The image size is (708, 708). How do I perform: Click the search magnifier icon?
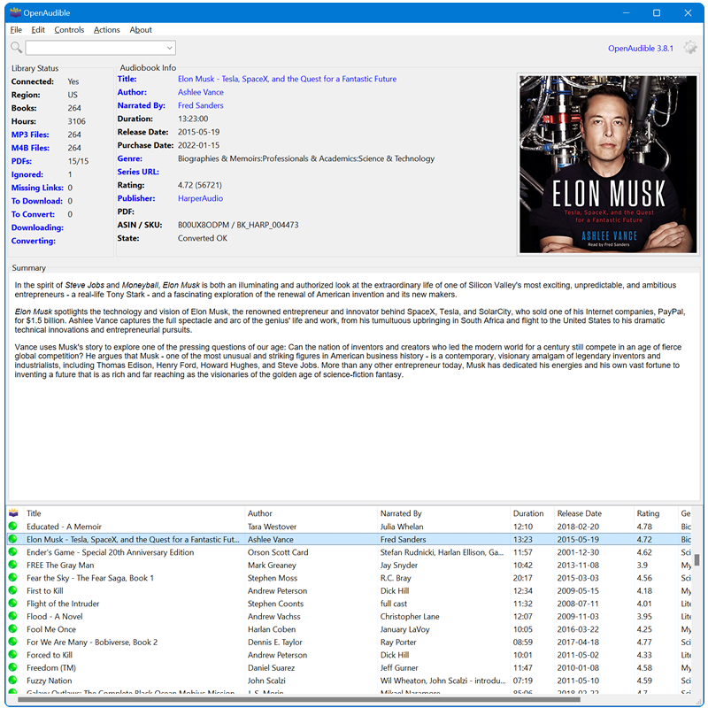point(16,48)
